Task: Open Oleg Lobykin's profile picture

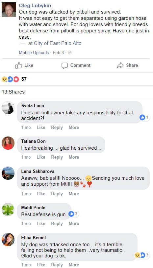Action: (x=9, y=9)
